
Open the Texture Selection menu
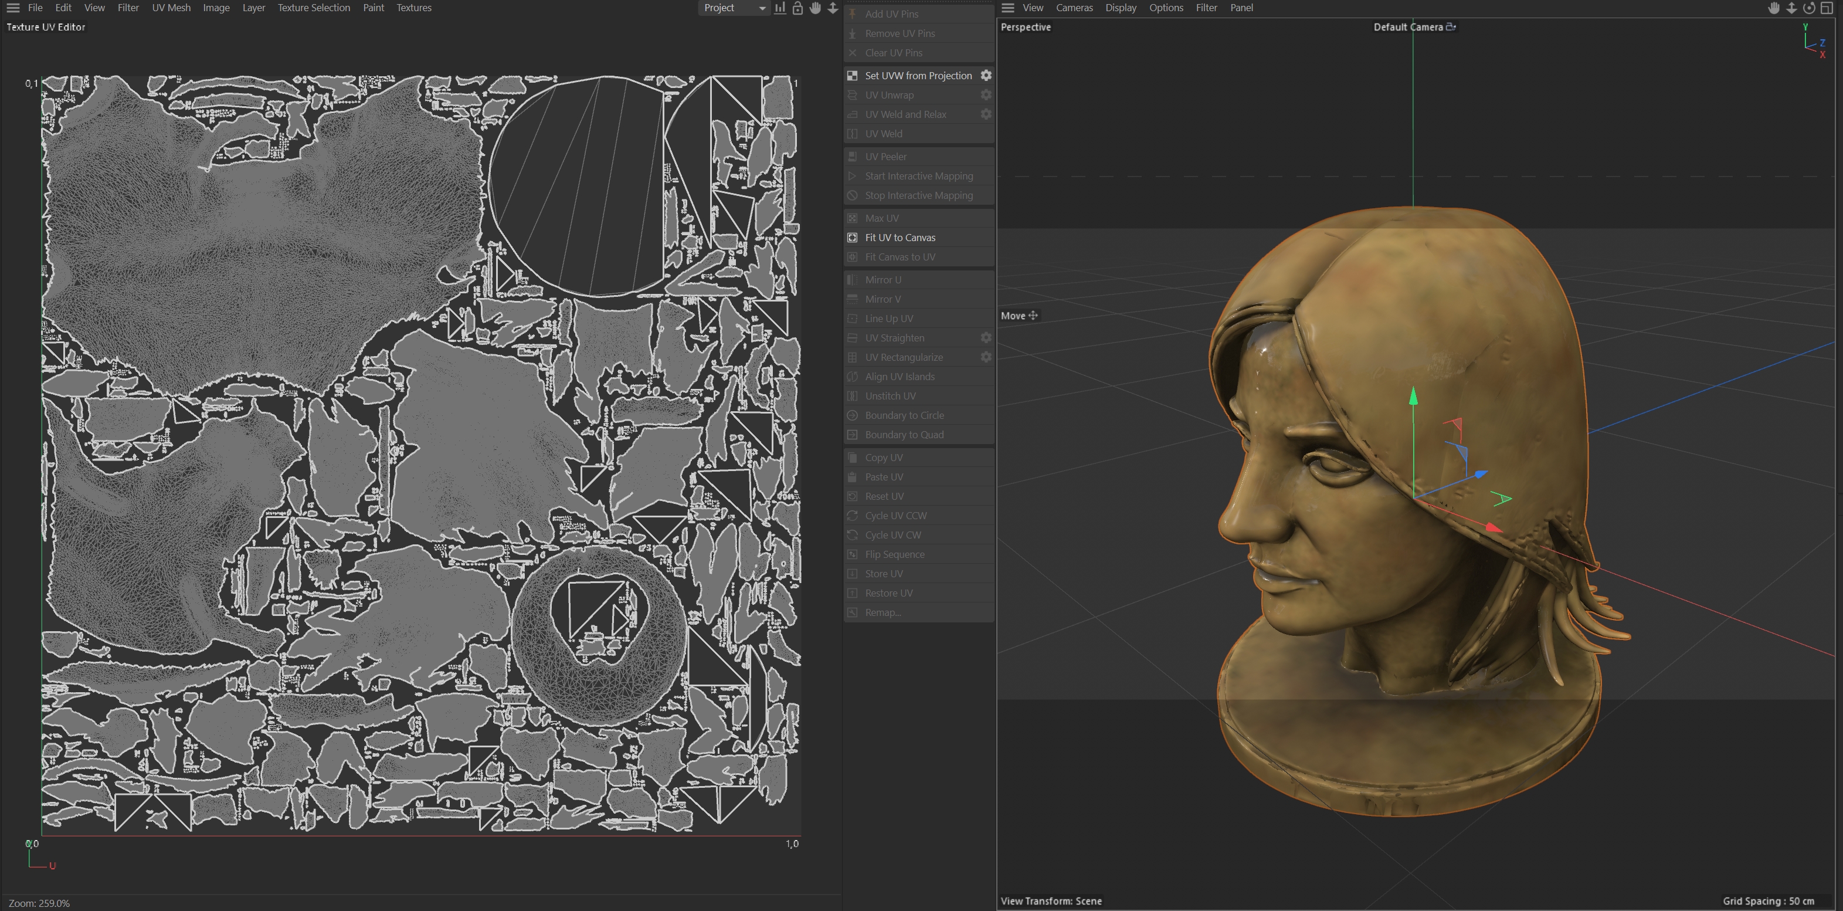pos(313,8)
